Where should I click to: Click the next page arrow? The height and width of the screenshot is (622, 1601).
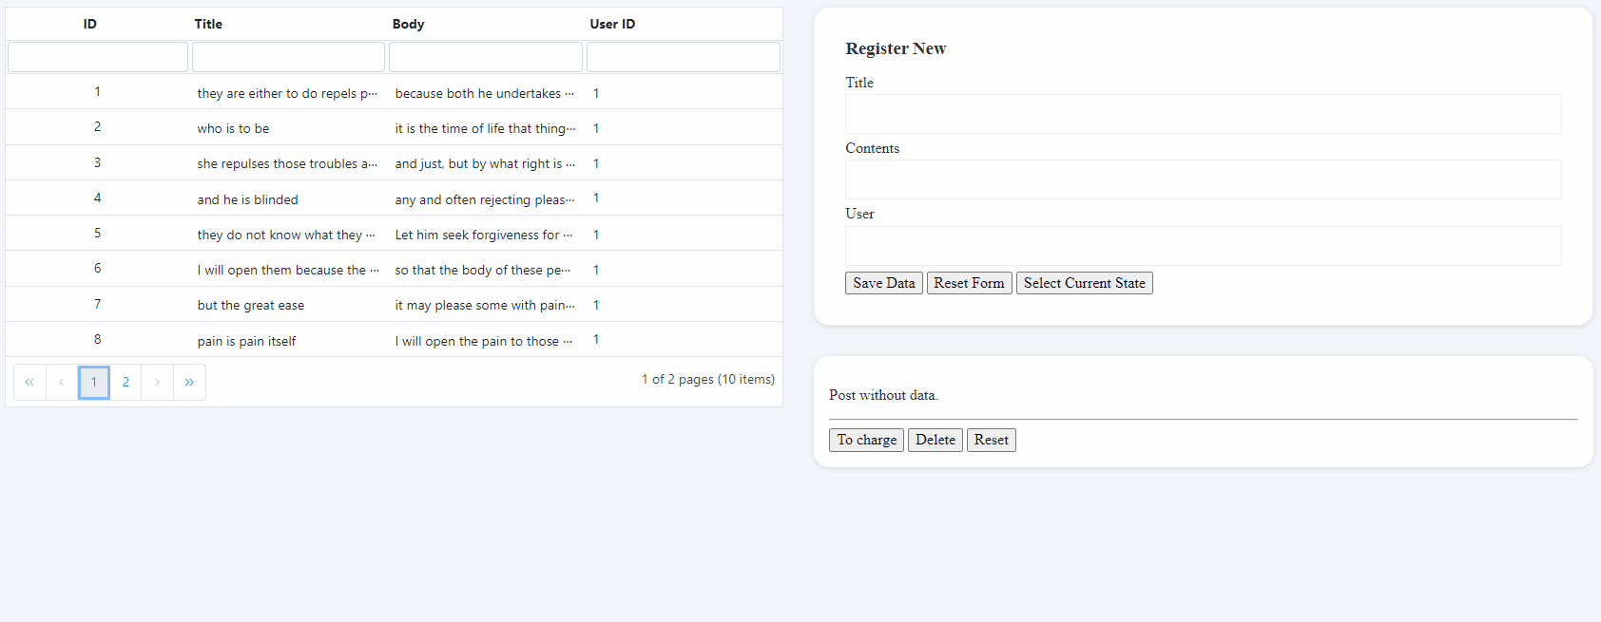click(158, 382)
